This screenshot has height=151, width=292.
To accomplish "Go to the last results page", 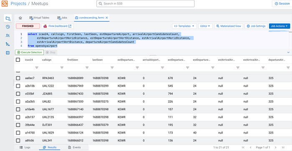I will pyautogui.click(x=283, y=148).
